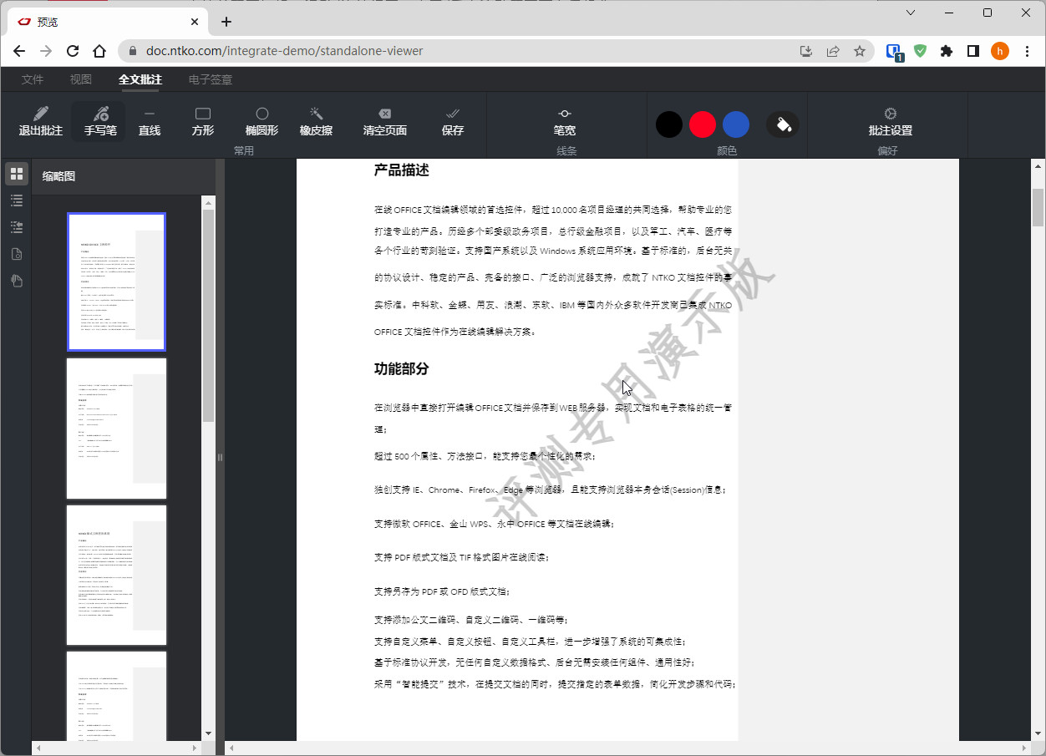Screen dimensions: 1046x756
Task: Click the thumbnail panel scroll up arrow
Action: click(x=209, y=201)
